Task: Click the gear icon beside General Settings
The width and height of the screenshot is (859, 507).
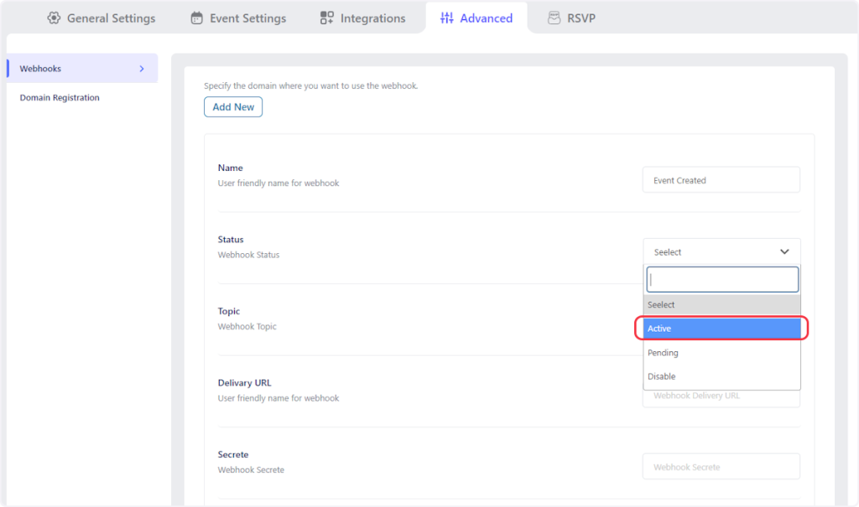Action: coord(55,18)
